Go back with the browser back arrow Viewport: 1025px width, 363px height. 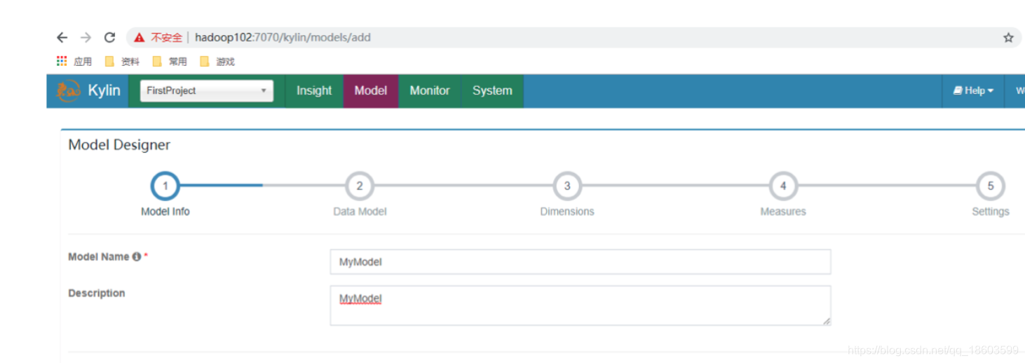click(x=62, y=38)
